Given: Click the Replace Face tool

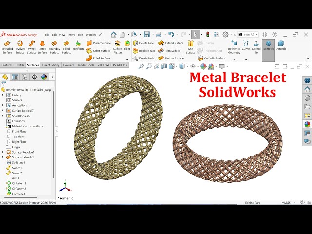Looking at the screenshot, I should (144, 51).
